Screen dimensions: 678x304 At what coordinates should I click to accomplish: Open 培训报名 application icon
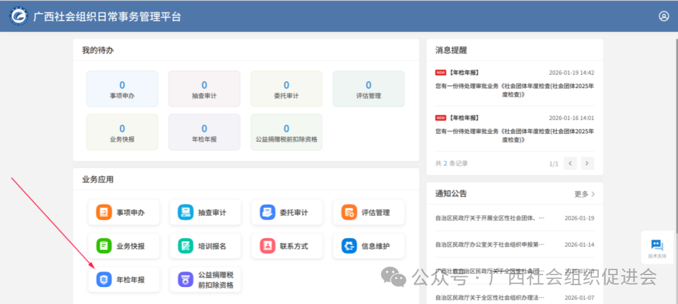coord(186,246)
